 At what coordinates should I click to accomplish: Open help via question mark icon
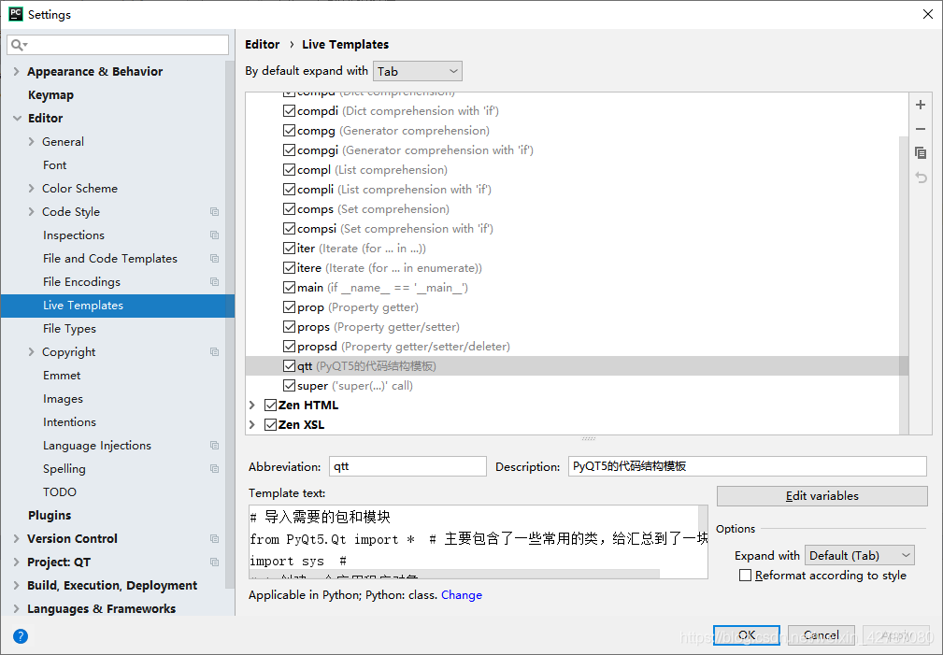[x=21, y=635]
